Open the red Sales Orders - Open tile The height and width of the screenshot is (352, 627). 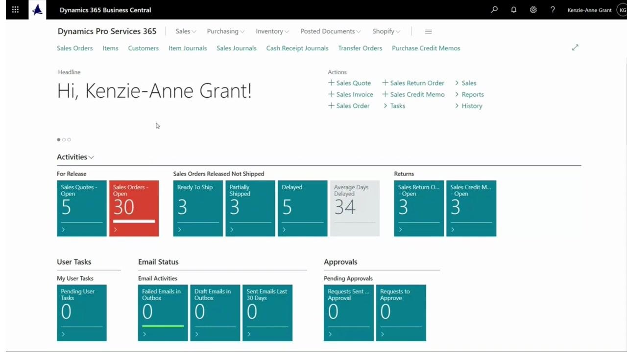(134, 208)
